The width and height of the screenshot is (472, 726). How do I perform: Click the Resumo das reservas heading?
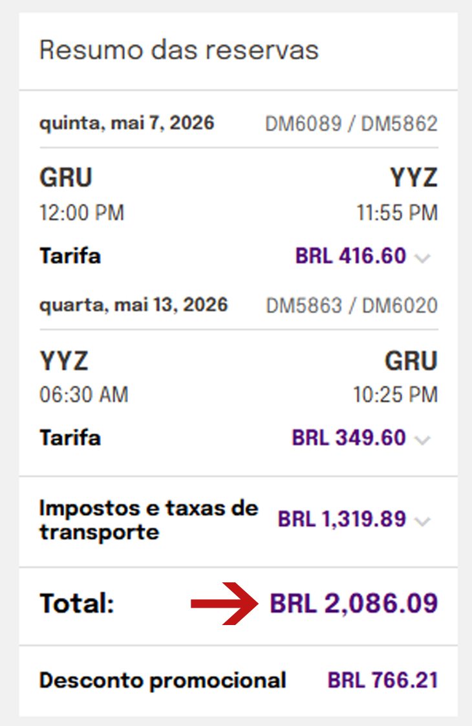point(179,50)
